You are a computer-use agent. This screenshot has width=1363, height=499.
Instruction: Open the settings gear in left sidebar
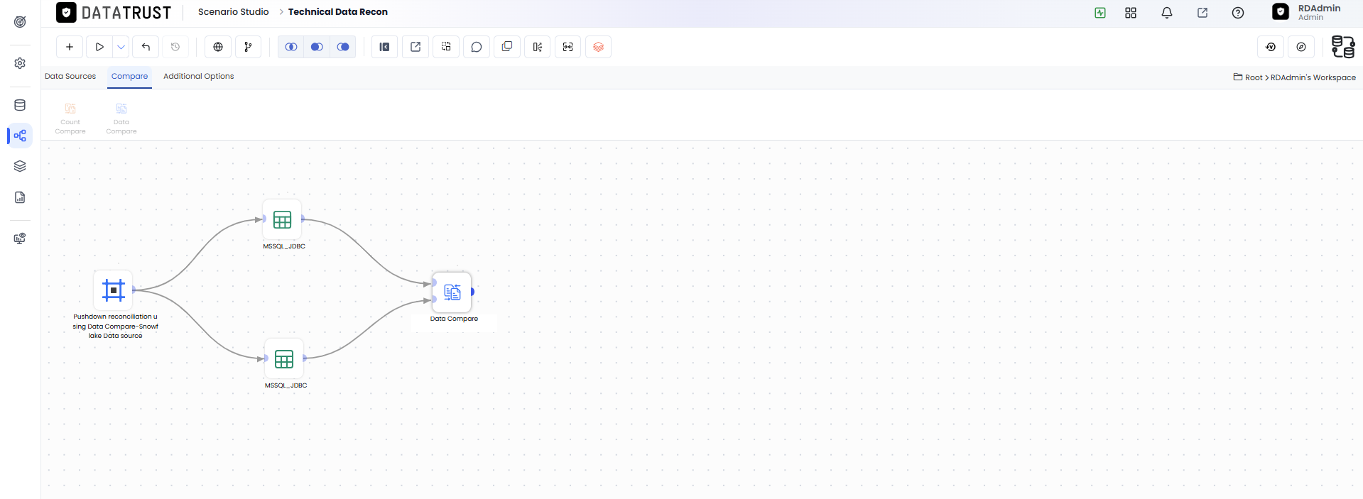click(20, 63)
